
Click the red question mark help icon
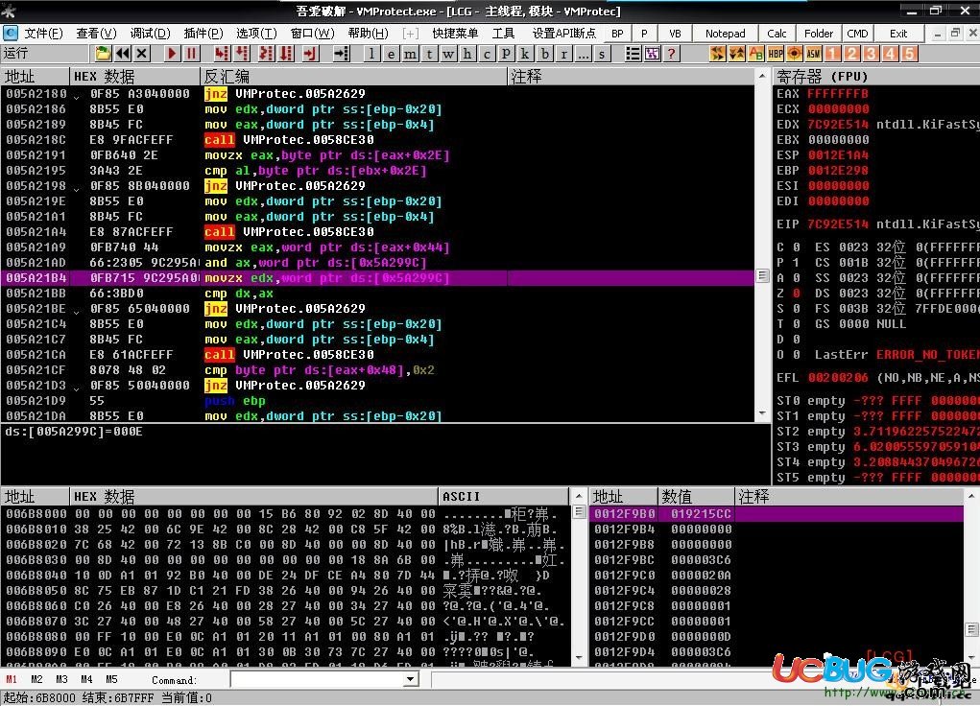tap(671, 54)
